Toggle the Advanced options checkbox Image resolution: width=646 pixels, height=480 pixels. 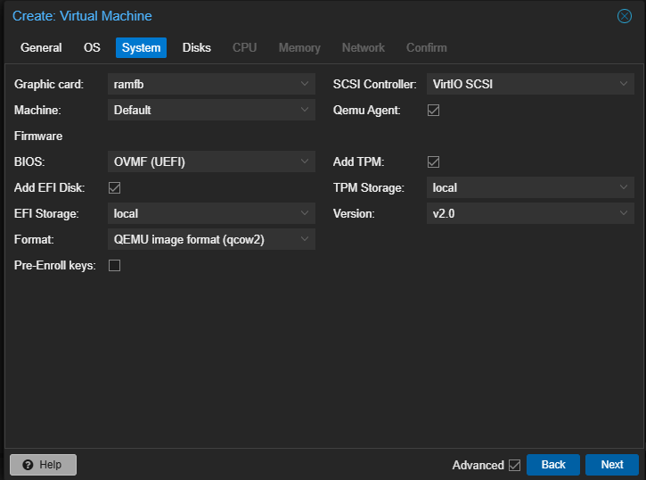coord(514,465)
